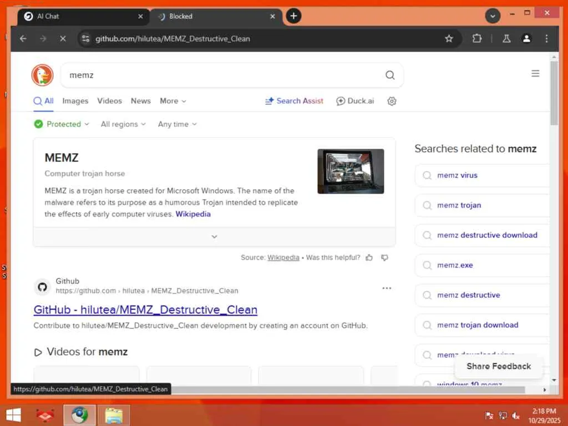Screen dimensions: 568x426
Task: Click the flag notification icon in tray
Action: (x=489, y=415)
